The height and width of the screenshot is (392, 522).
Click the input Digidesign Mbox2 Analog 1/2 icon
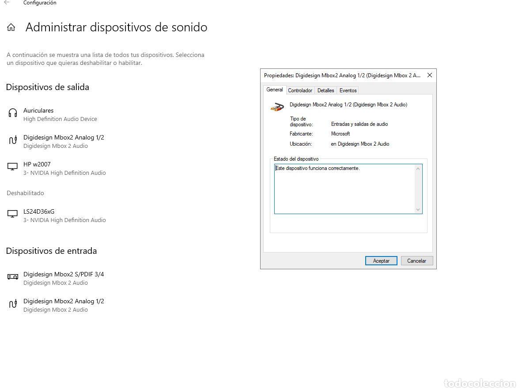click(13, 304)
